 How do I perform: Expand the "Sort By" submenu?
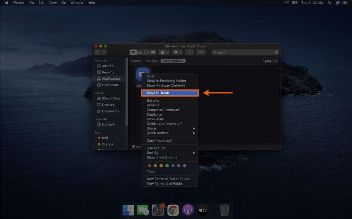point(153,153)
